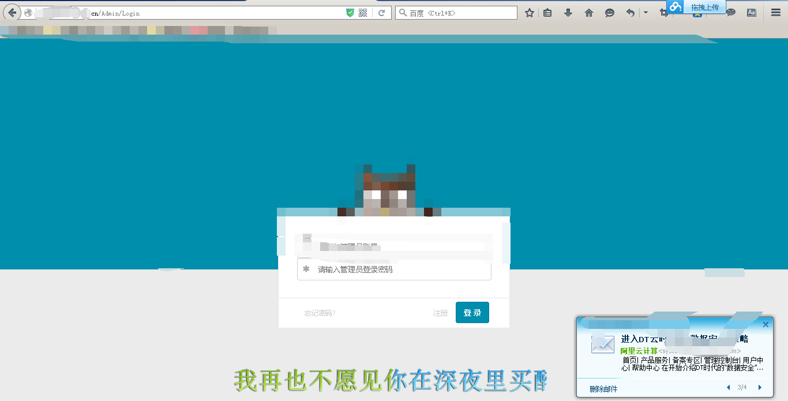Click the green shield security icon
The width and height of the screenshot is (788, 401).
350,13
